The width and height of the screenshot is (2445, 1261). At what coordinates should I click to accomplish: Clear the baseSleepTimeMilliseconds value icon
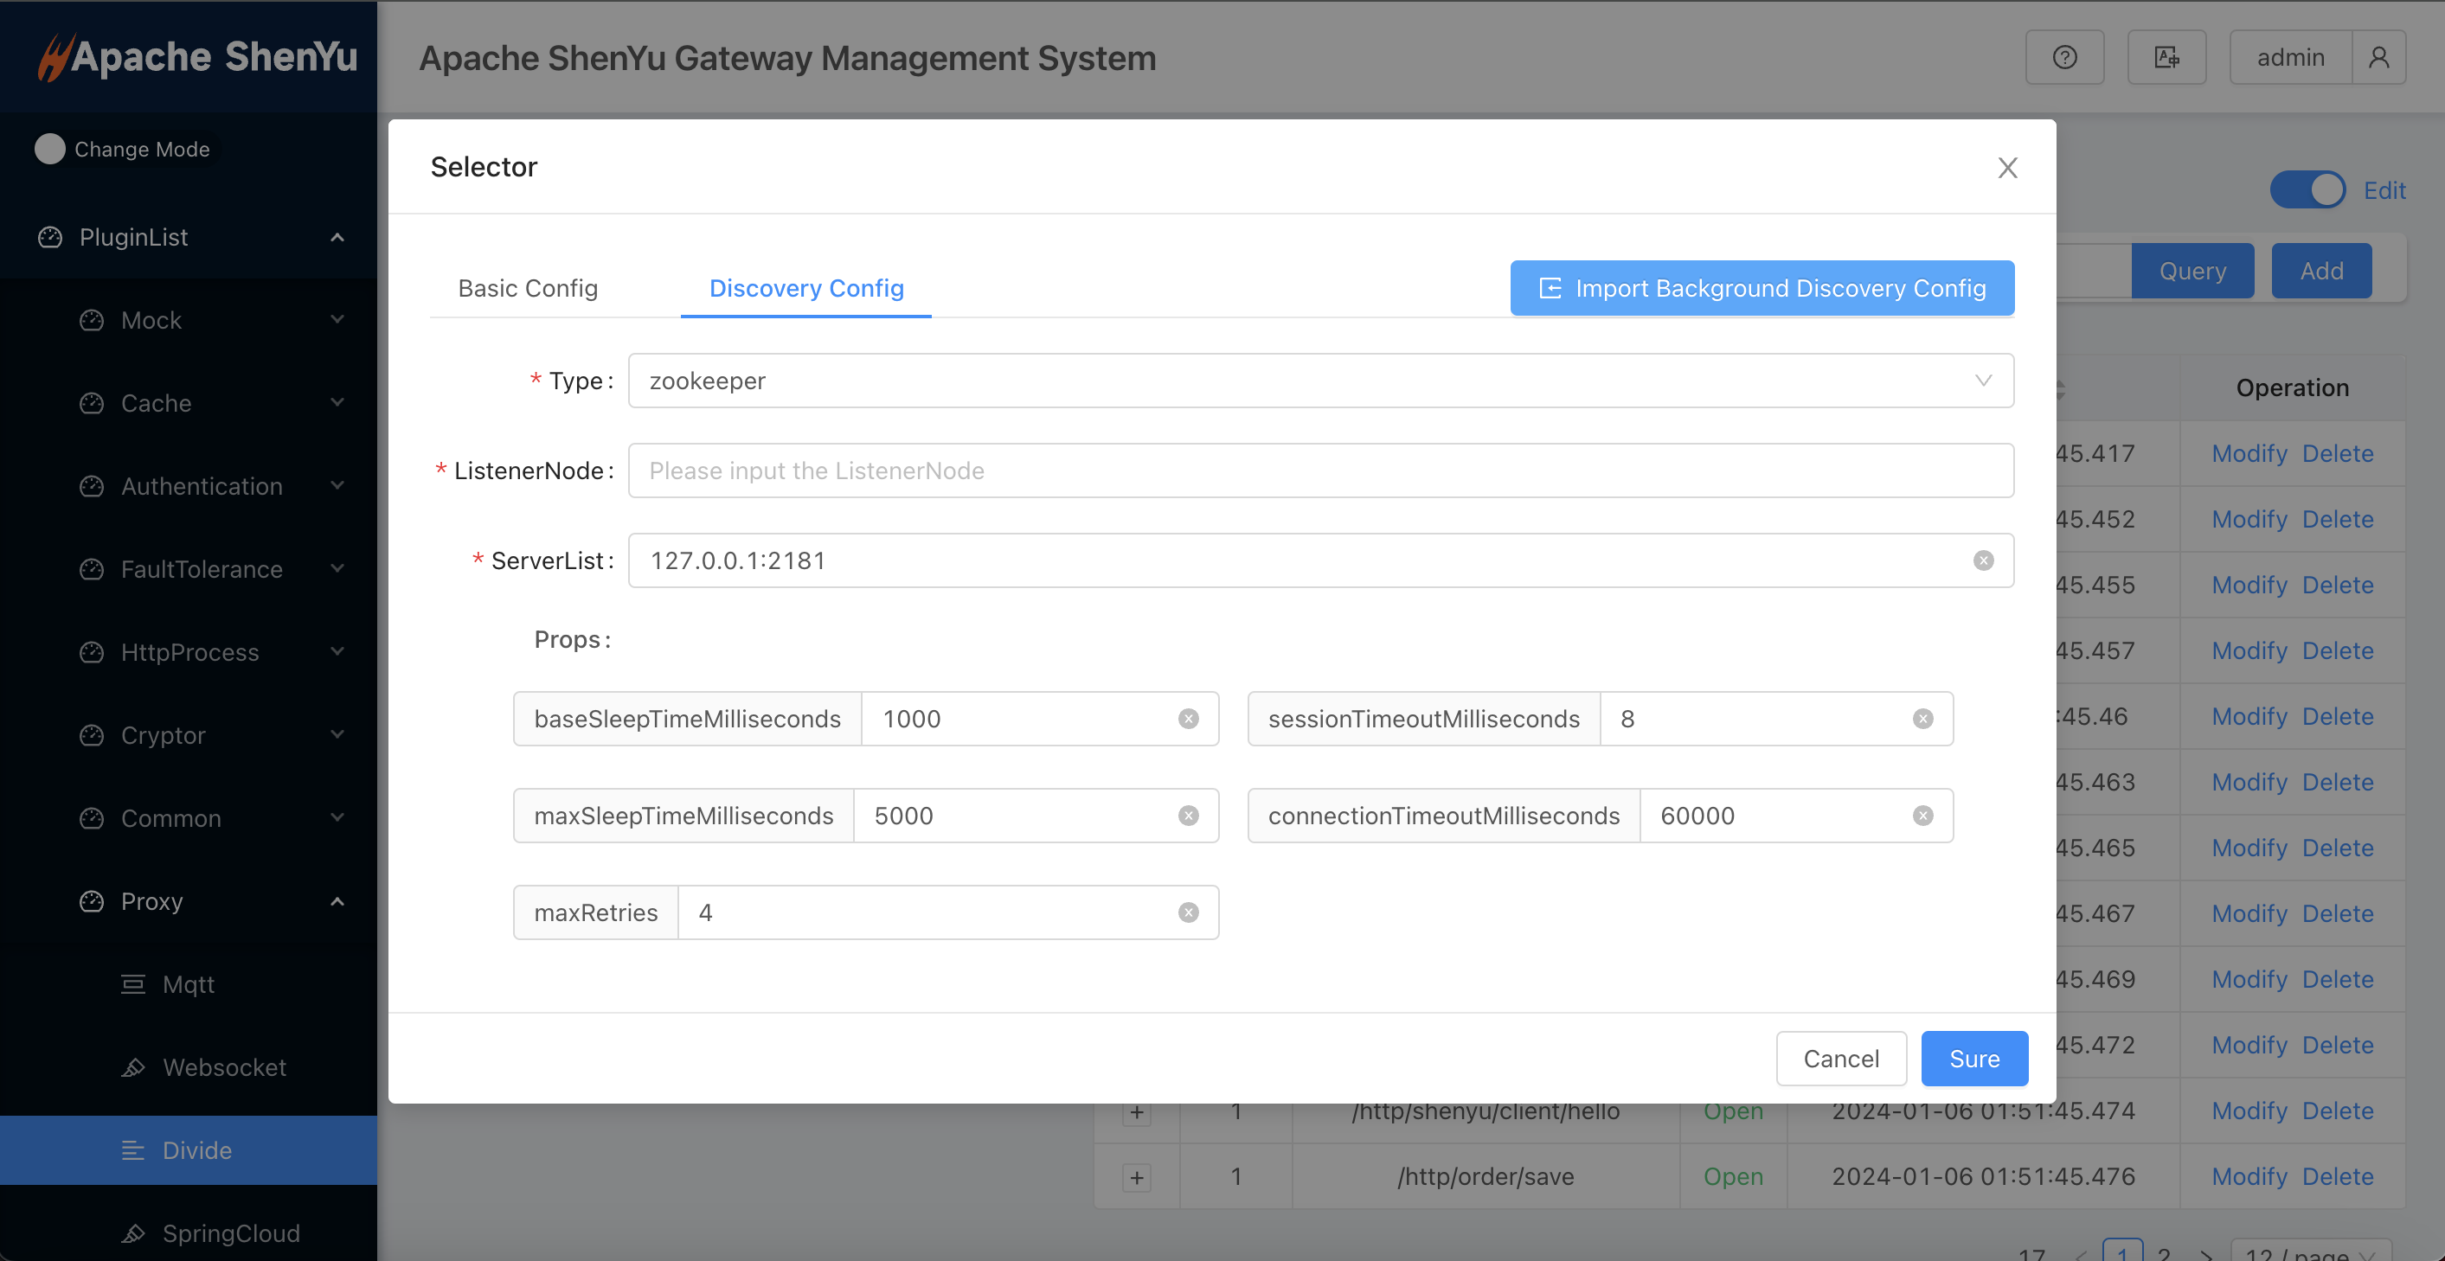coord(1187,720)
